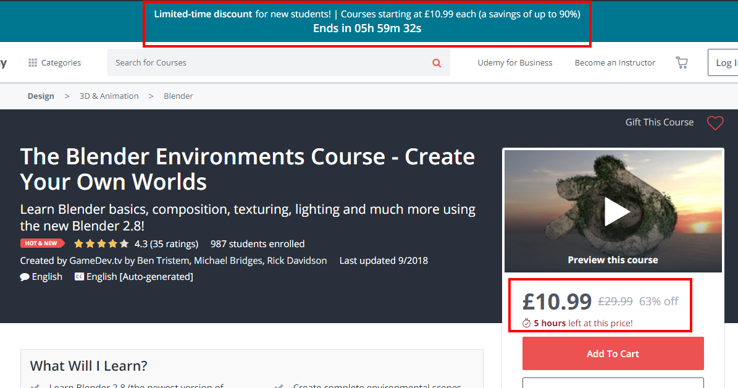738x388 pixels.
Task: Click the Created by GameDev.tv instructors text
Action: click(x=173, y=260)
